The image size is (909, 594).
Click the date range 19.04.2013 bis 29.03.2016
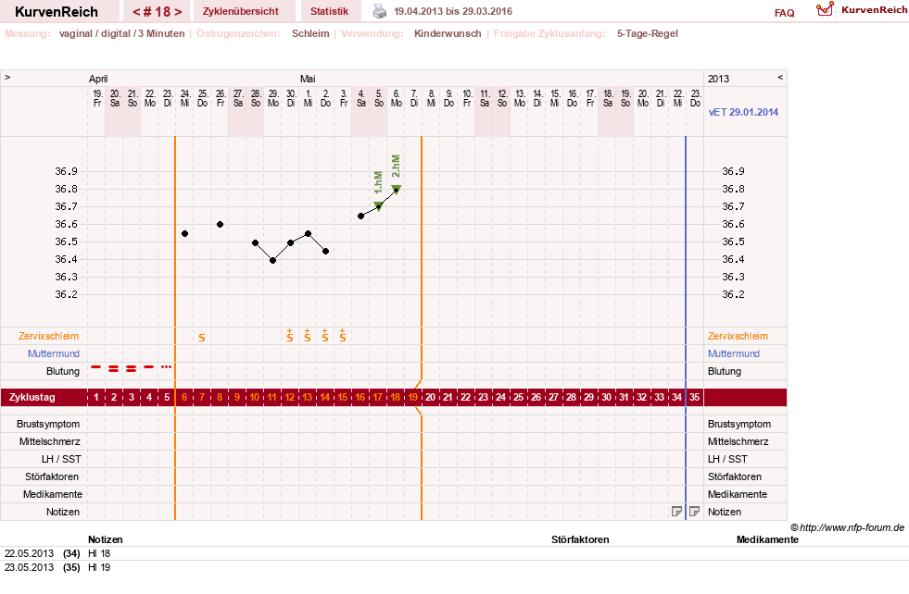tap(453, 11)
